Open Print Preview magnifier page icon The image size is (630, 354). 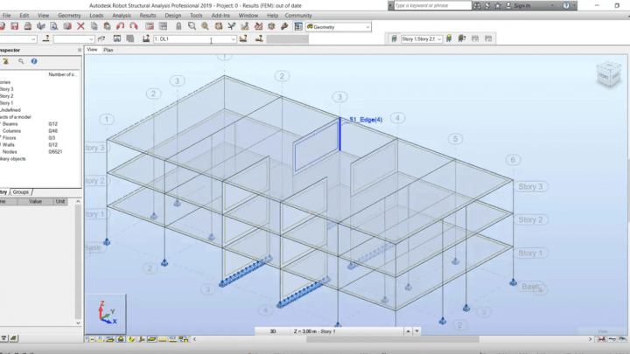click(x=54, y=26)
